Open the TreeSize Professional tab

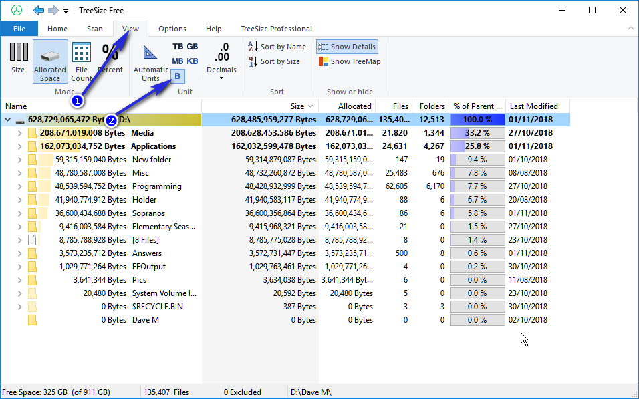tap(276, 29)
